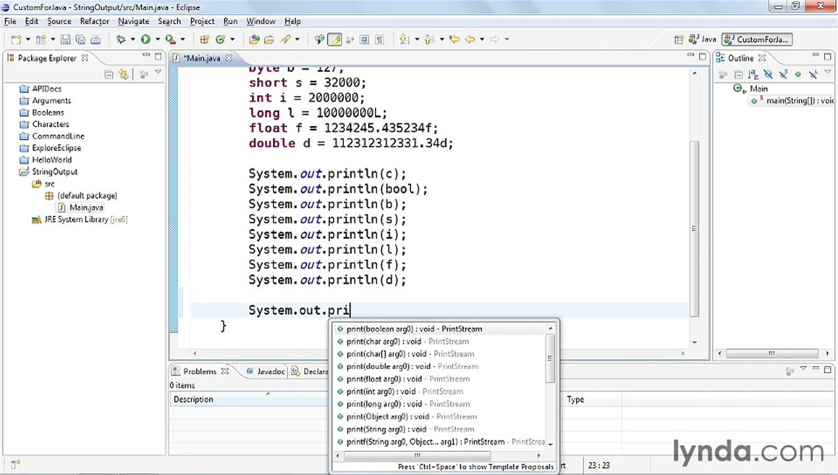Close the Package Explorer view tab

(x=84, y=58)
